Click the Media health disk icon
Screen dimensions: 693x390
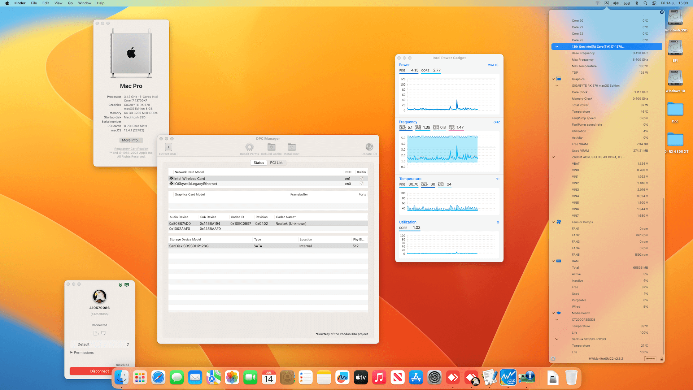(x=559, y=313)
